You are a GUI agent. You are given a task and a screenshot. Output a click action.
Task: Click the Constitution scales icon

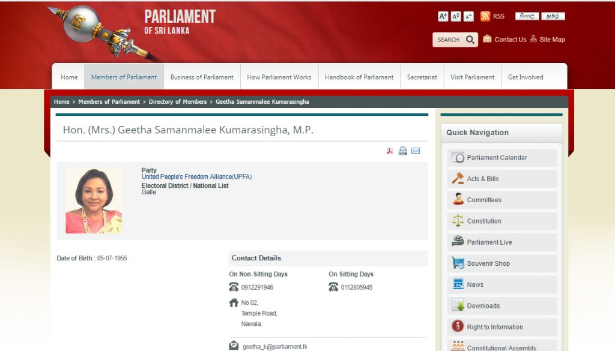pyautogui.click(x=458, y=221)
